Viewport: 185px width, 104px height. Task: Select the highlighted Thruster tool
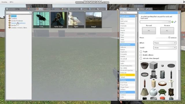127,75
